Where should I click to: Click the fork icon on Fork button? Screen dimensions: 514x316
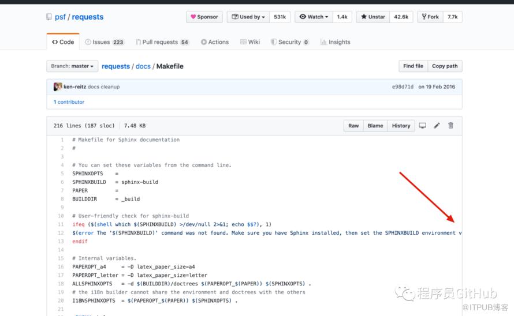(x=424, y=16)
